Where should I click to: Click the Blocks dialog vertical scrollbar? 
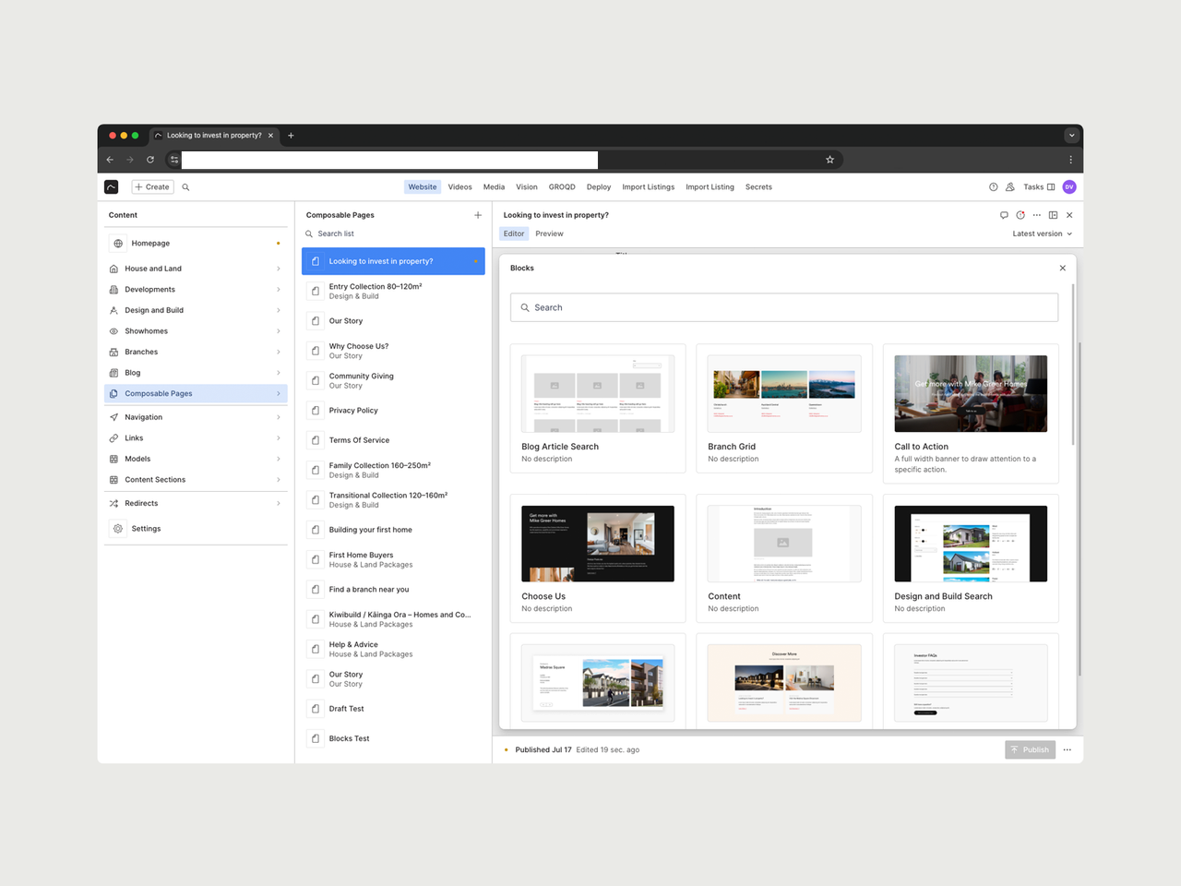coord(1073,364)
